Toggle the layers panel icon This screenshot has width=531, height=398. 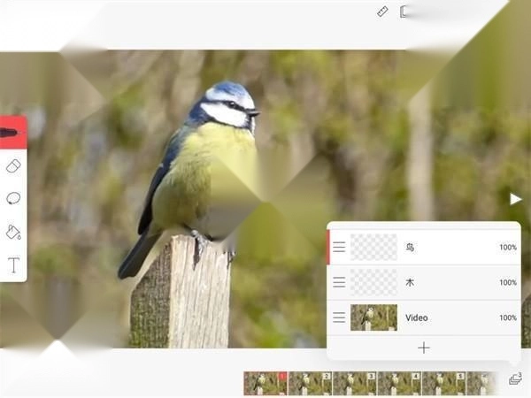(515, 379)
